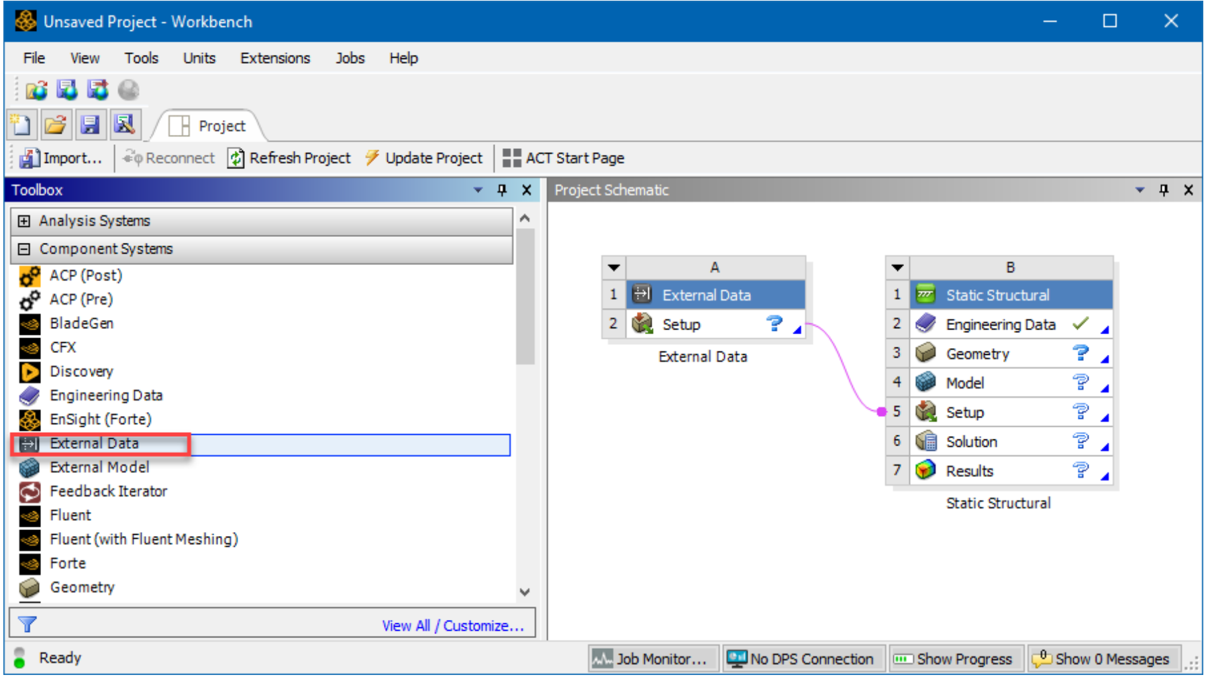Switch to the Project tab
The image size is (1208, 677).
[208, 126]
